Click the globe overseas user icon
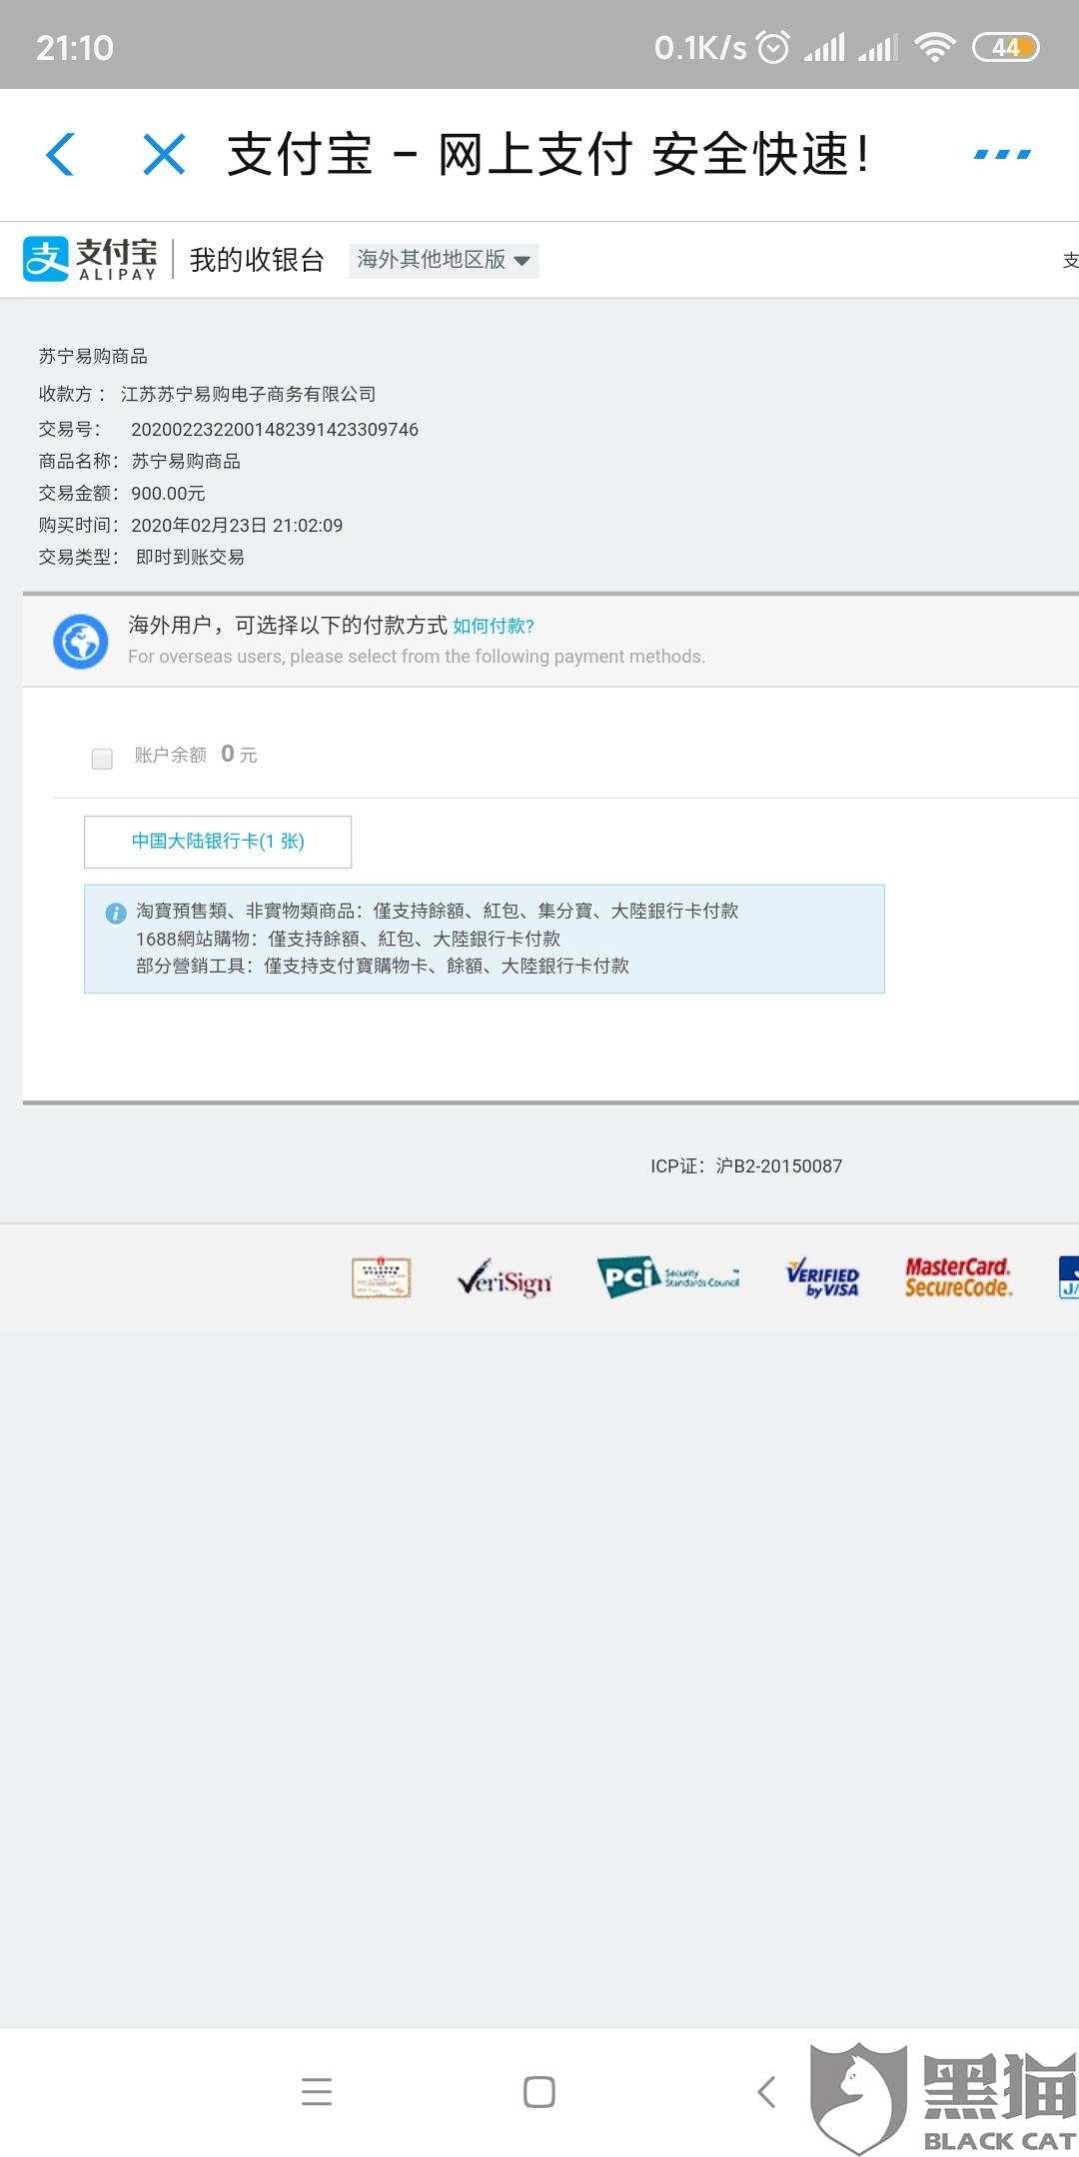 (81, 641)
